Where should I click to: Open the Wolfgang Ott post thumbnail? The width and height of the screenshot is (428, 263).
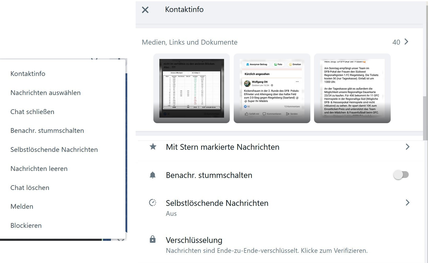pyautogui.click(x=272, y=88)
